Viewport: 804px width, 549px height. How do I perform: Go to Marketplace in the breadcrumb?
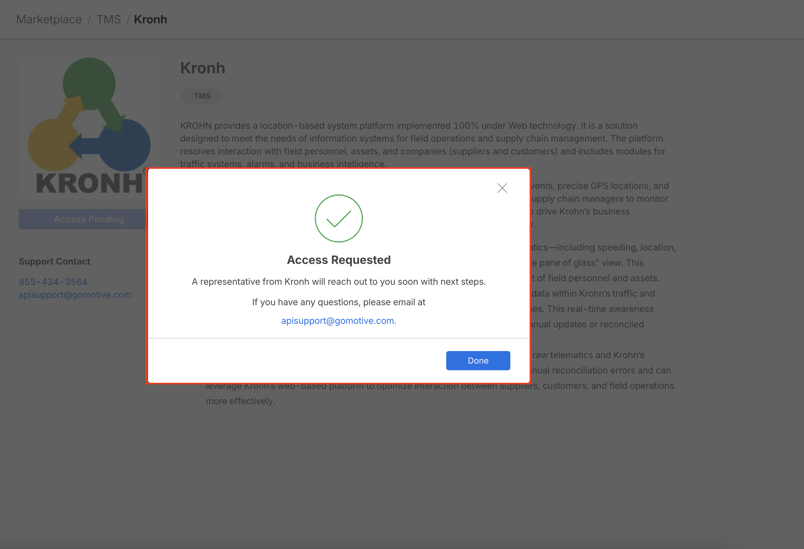[49, 19]
